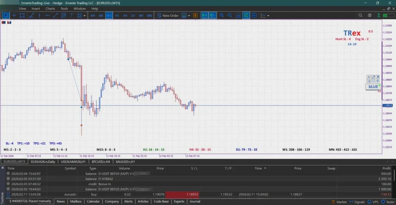Image resolution: width=396 pixels, height=205 pixels.
Task: Click the tile windows grid icon
Action: click(254, 15)
